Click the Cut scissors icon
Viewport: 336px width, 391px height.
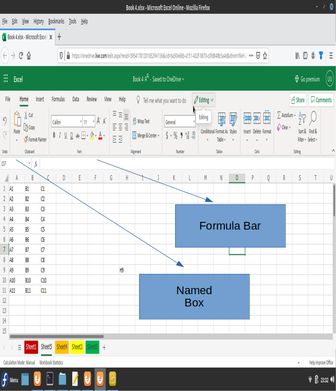26,115
